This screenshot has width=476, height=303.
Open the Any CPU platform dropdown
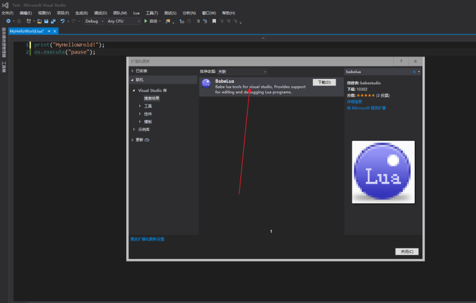(124, 21)
